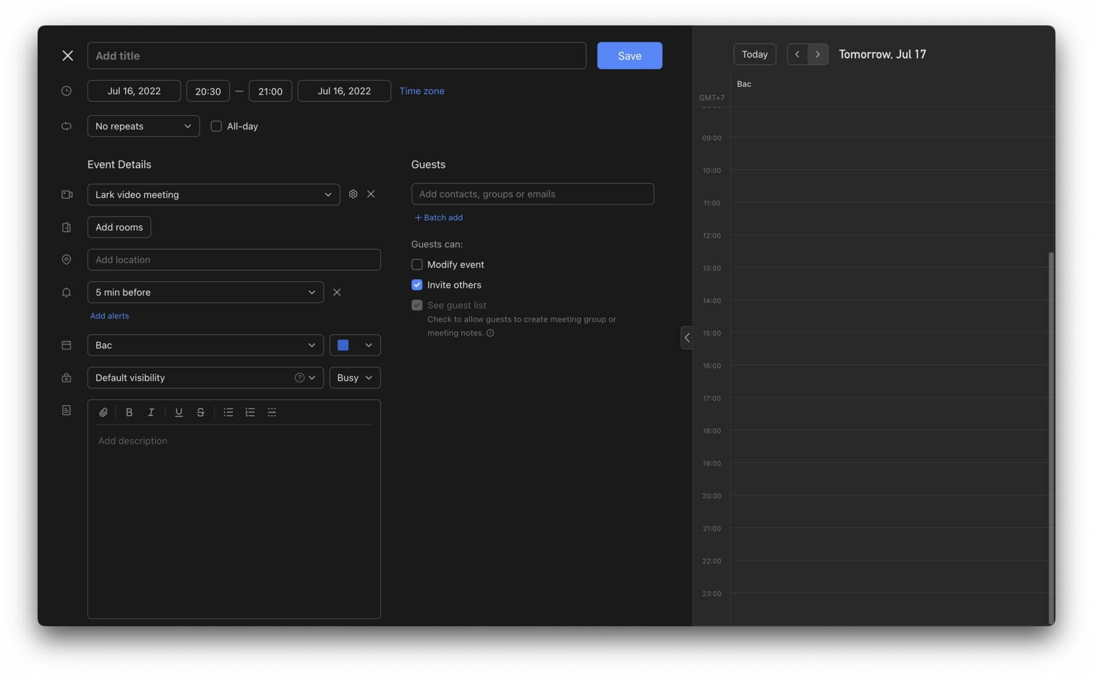Close the event editor with the X icon
Screen dimensions: 1093x676
[68, 56]
